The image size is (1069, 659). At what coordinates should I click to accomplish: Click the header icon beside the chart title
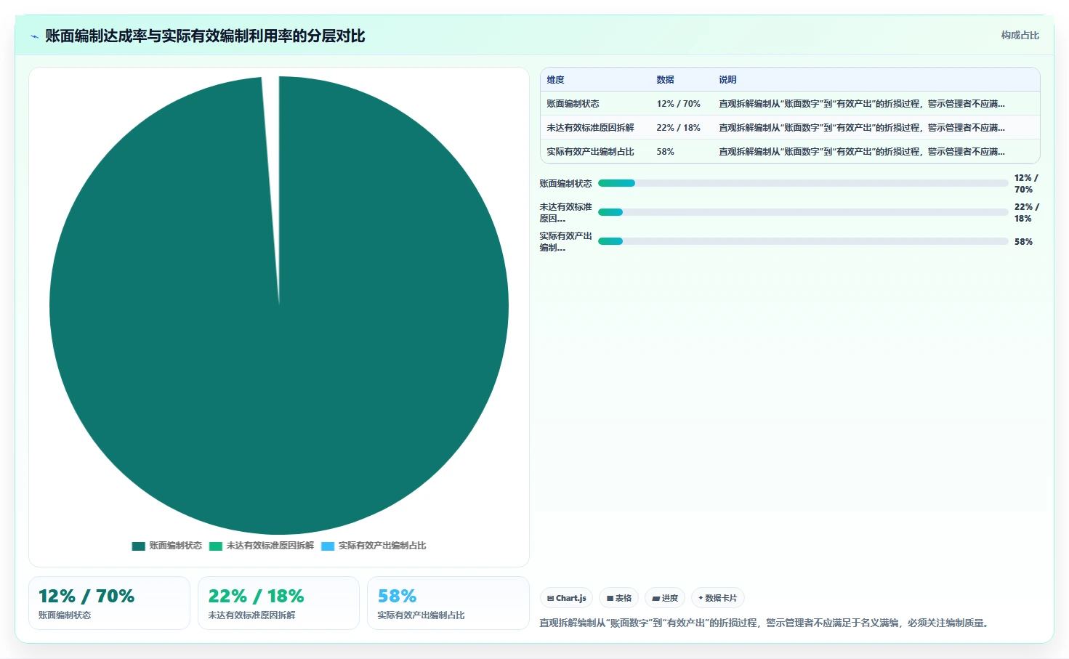[x=34, y=36]
